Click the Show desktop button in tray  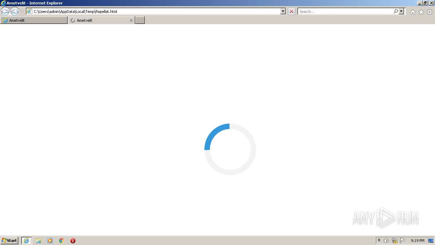[431, 241]
